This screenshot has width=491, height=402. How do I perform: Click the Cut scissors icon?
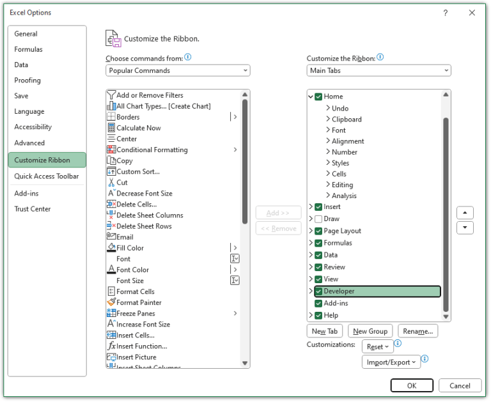click(111, 182)
